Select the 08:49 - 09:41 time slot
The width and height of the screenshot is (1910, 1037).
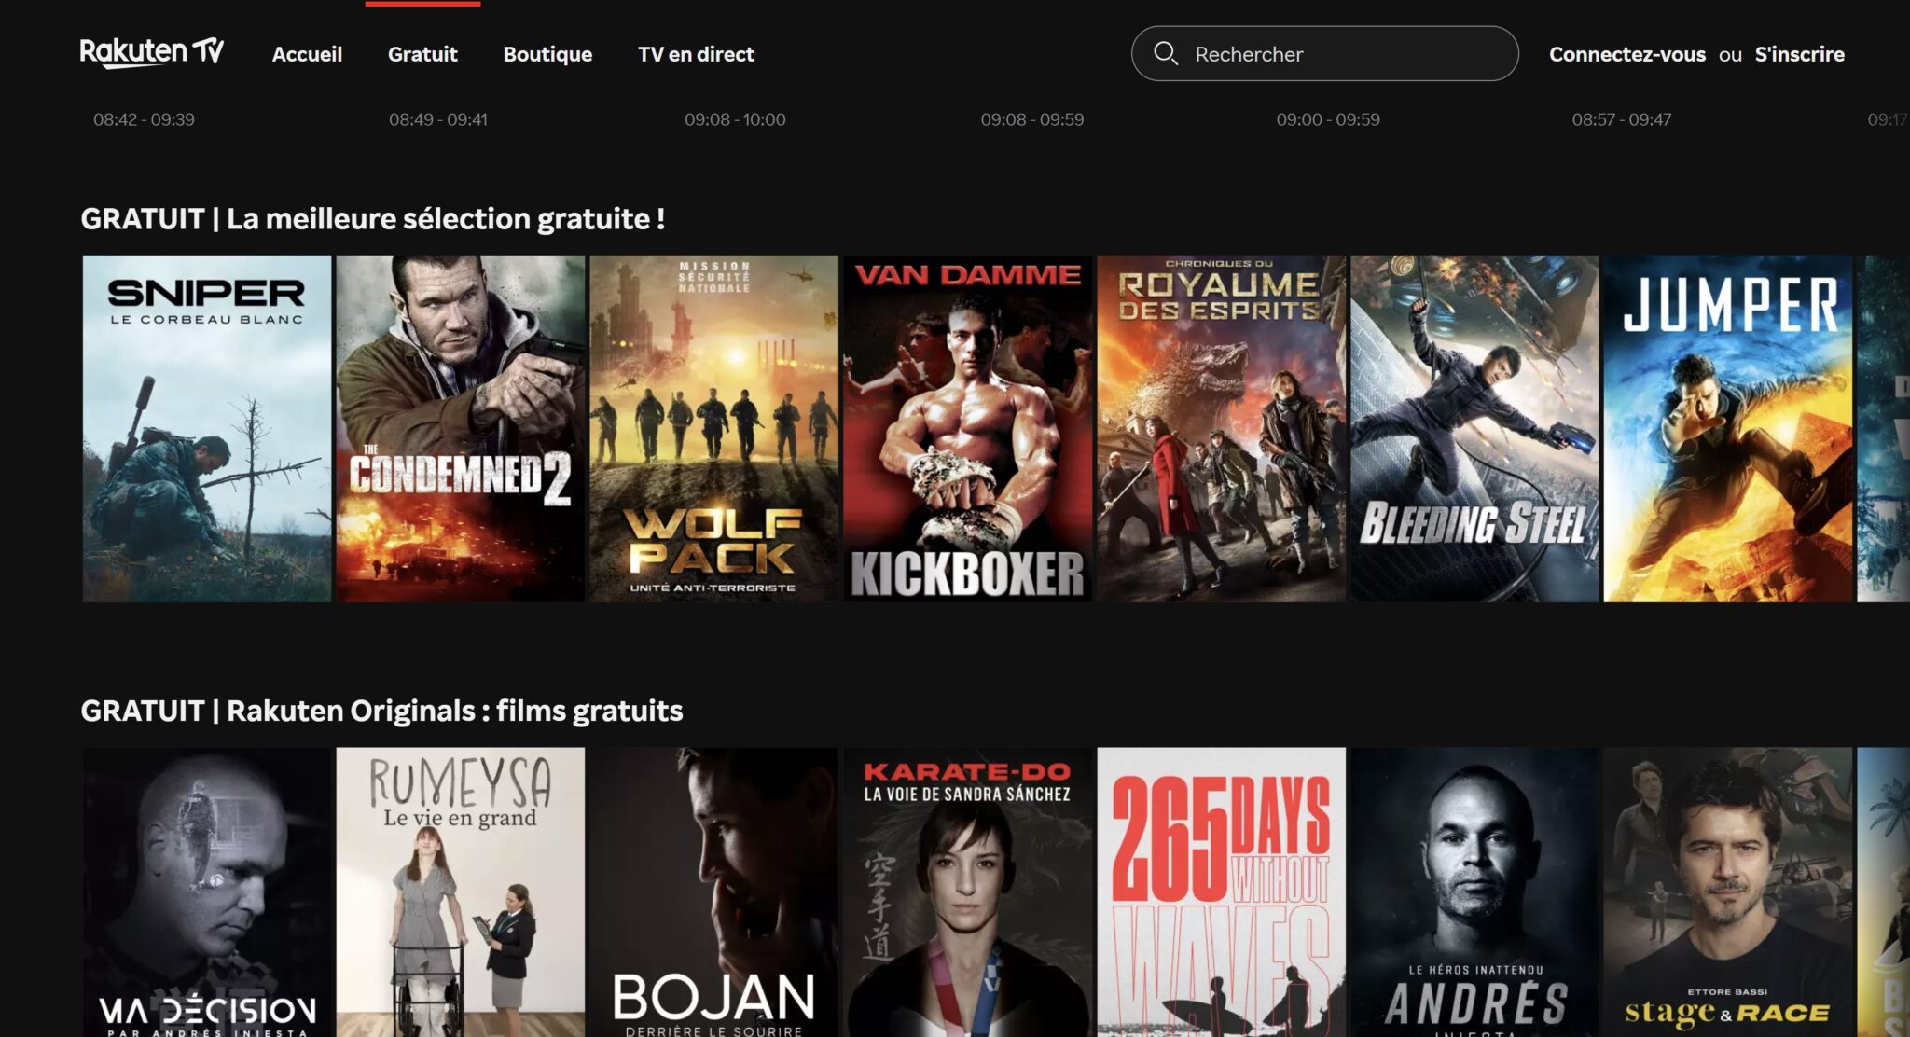(x=438, y=119)
